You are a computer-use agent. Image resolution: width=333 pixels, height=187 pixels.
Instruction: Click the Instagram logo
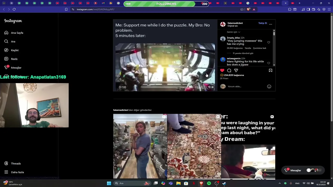click(13, 21)
